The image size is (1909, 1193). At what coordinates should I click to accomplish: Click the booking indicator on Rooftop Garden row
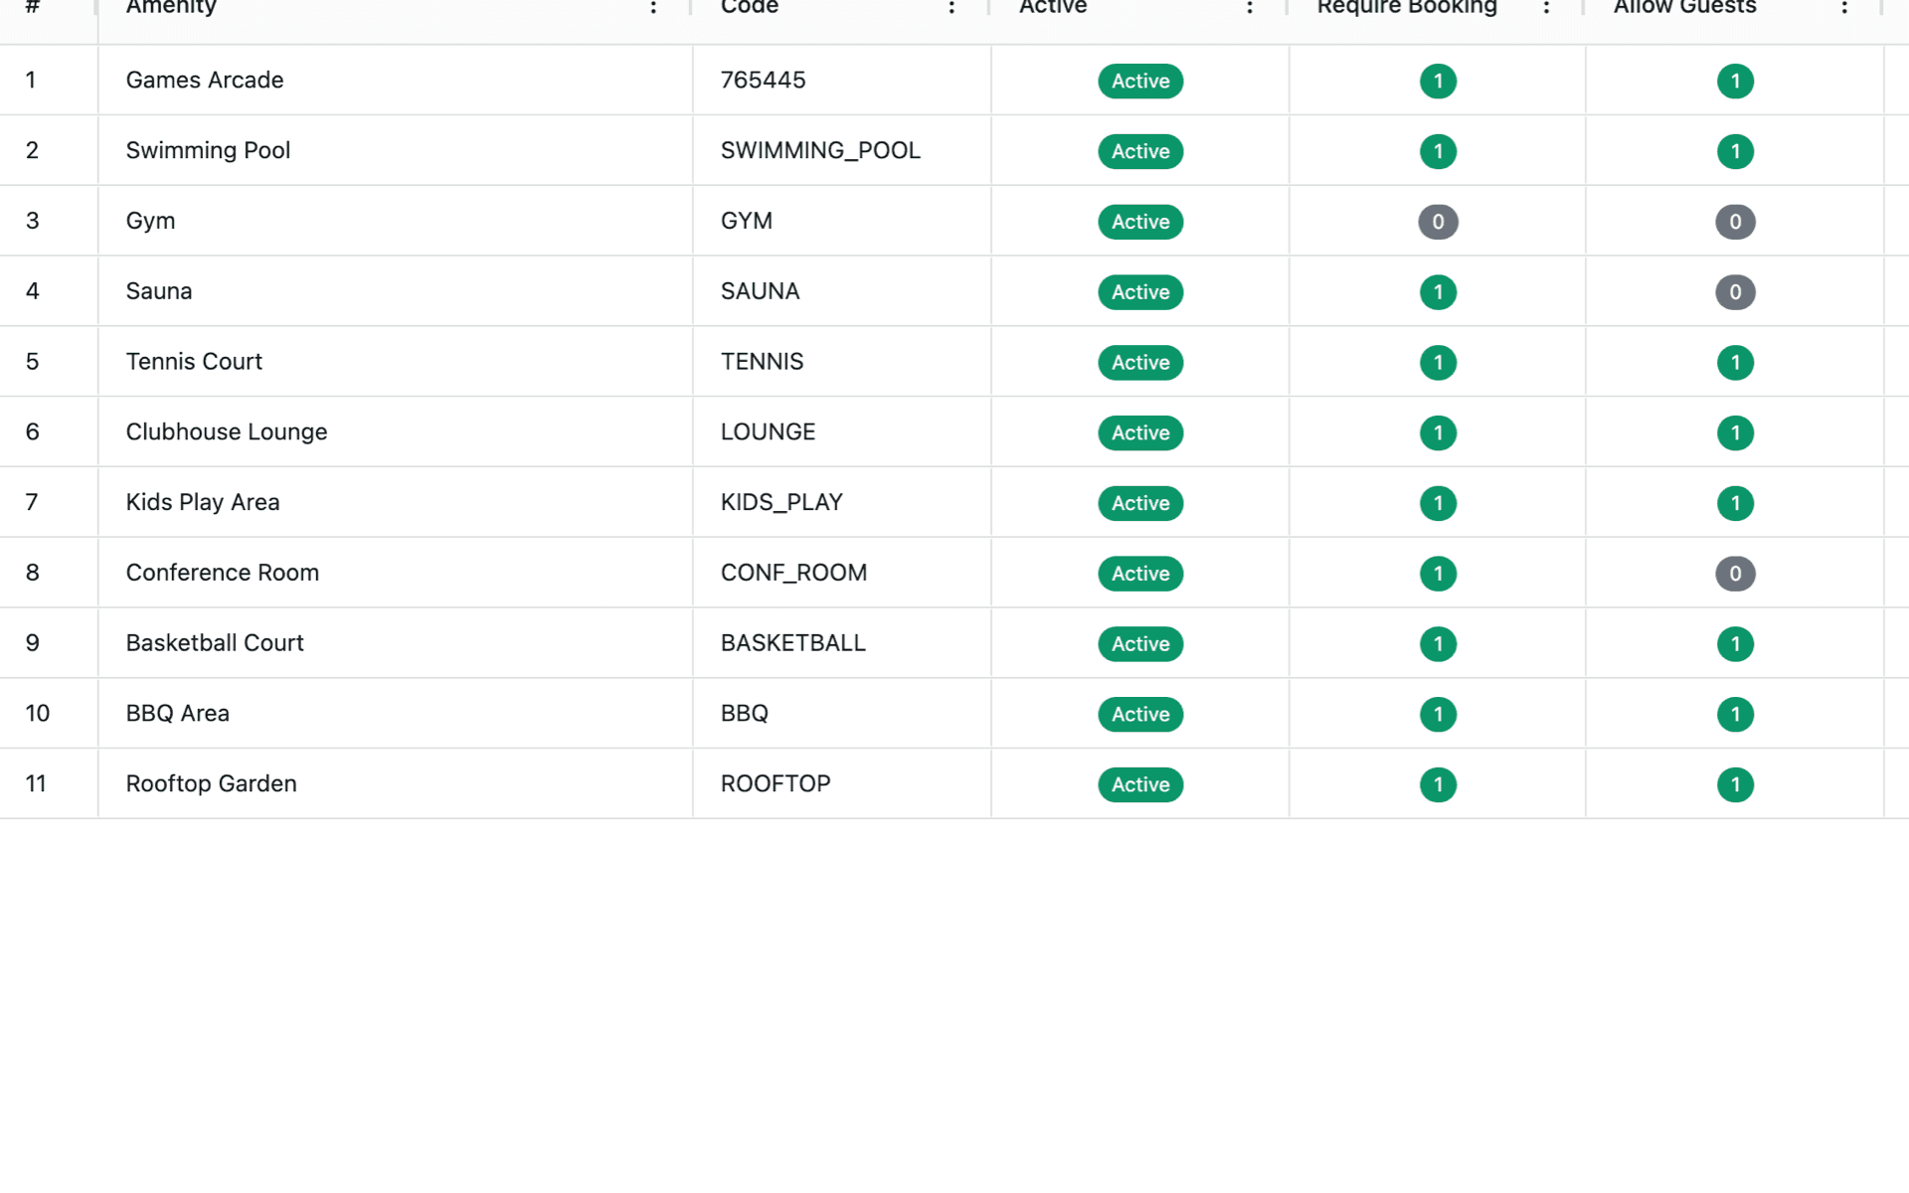click(x=1438, y=784)
